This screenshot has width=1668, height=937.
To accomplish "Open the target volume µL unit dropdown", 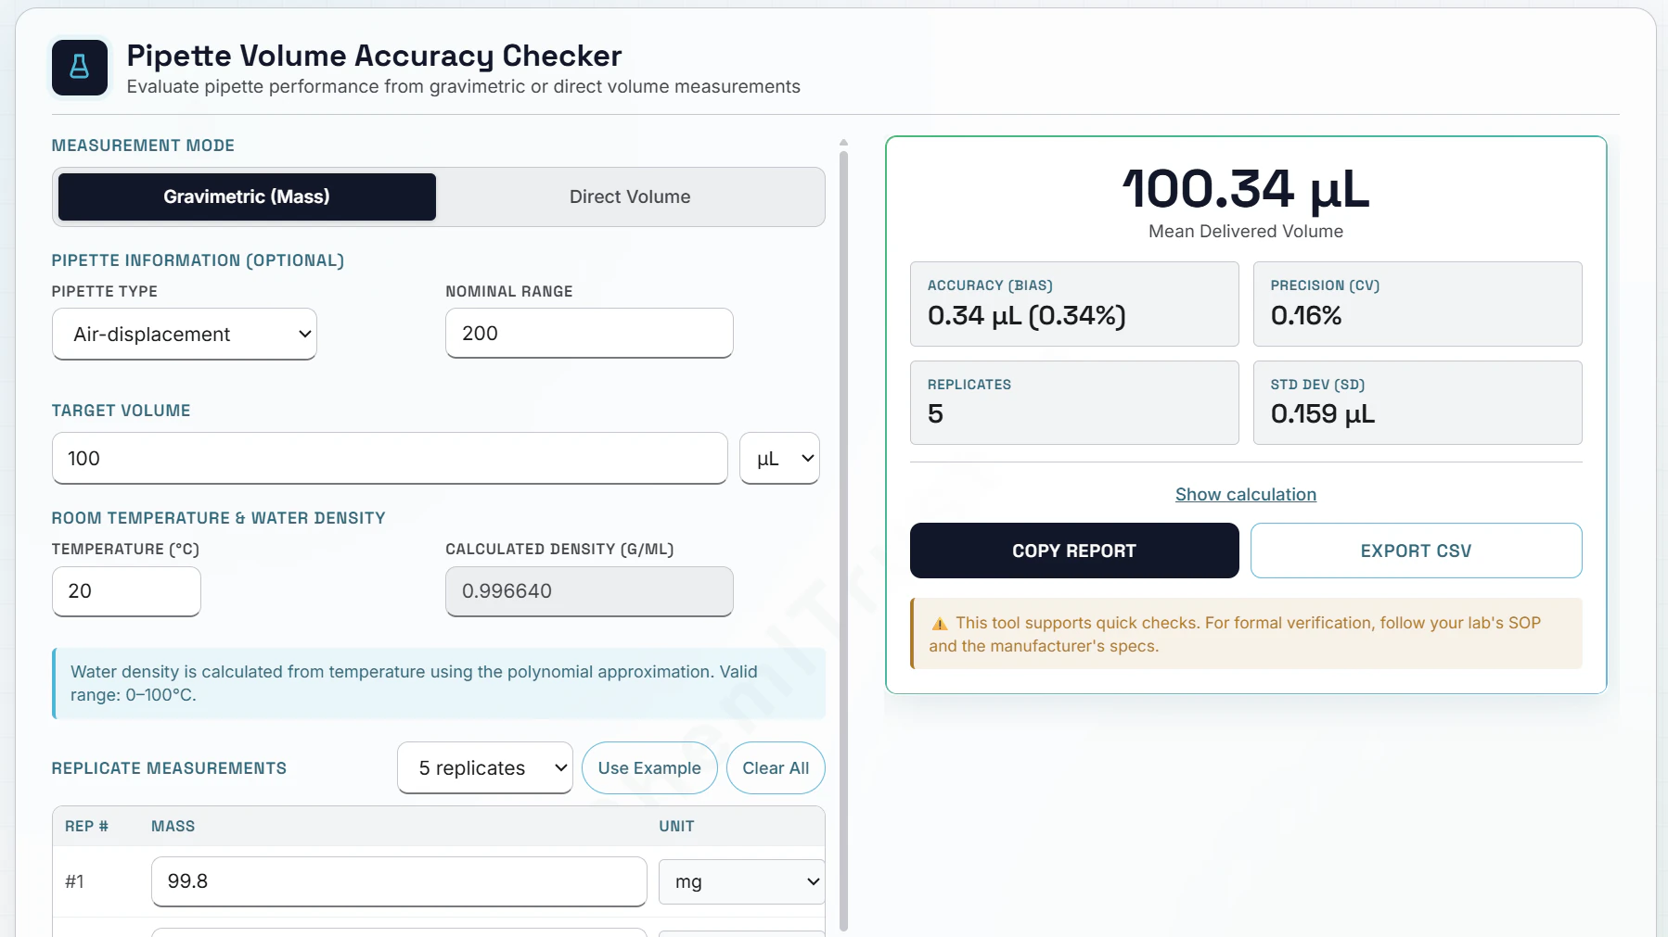I will pyautogui.click(x=779, y=459).
